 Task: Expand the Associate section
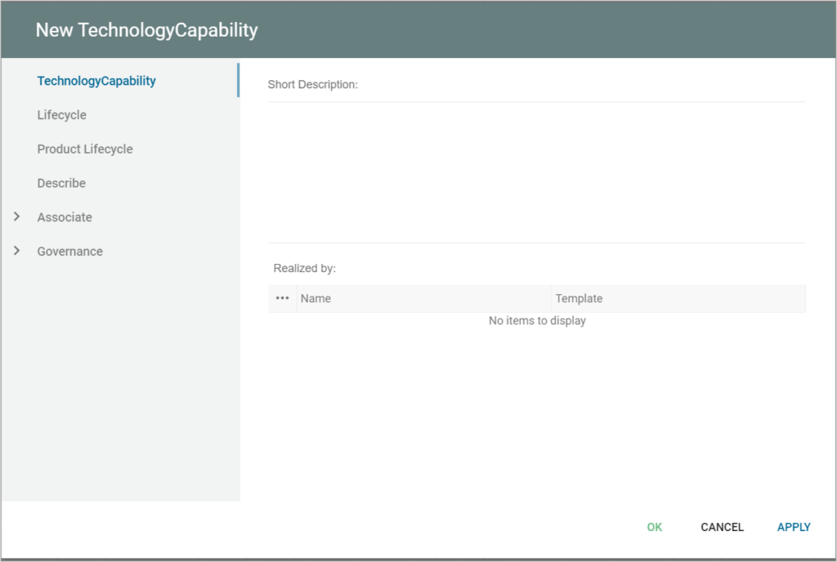(x=64, y=217)
